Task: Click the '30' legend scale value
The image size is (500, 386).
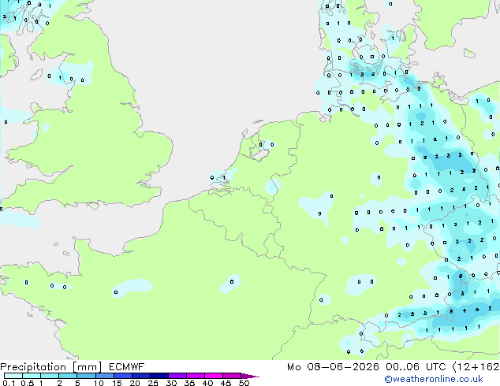Action: [x=171, y=383]
